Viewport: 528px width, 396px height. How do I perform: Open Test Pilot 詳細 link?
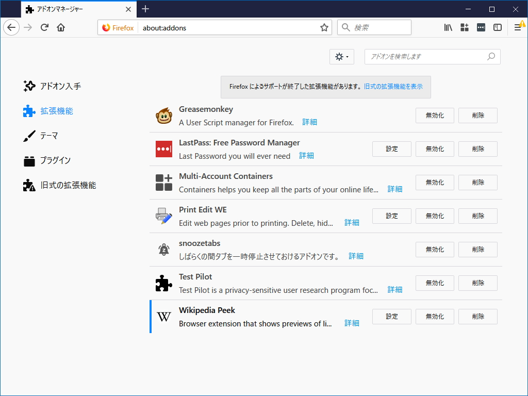395,290
